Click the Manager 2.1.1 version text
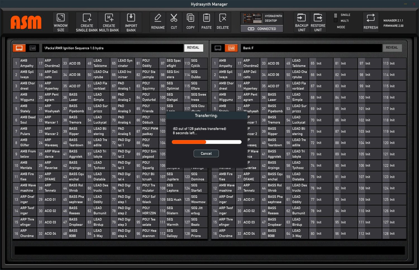 click(393, 20)
